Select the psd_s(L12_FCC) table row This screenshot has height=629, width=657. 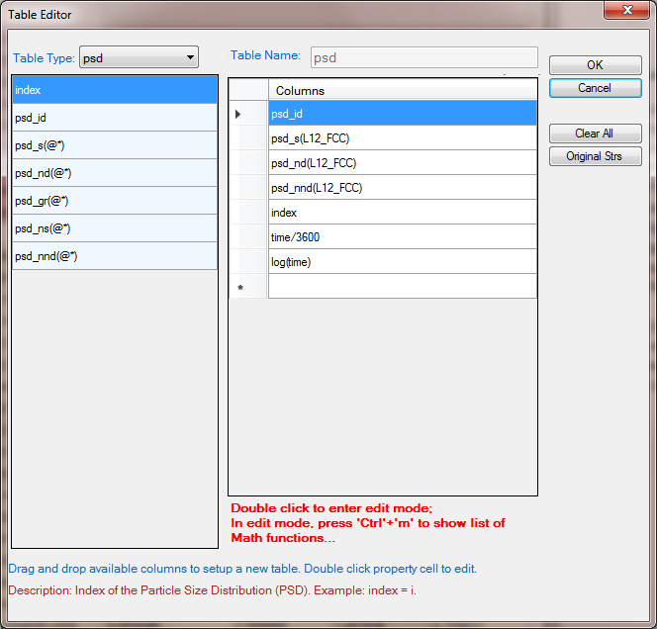pyautogui.click(x=402, y=138)
